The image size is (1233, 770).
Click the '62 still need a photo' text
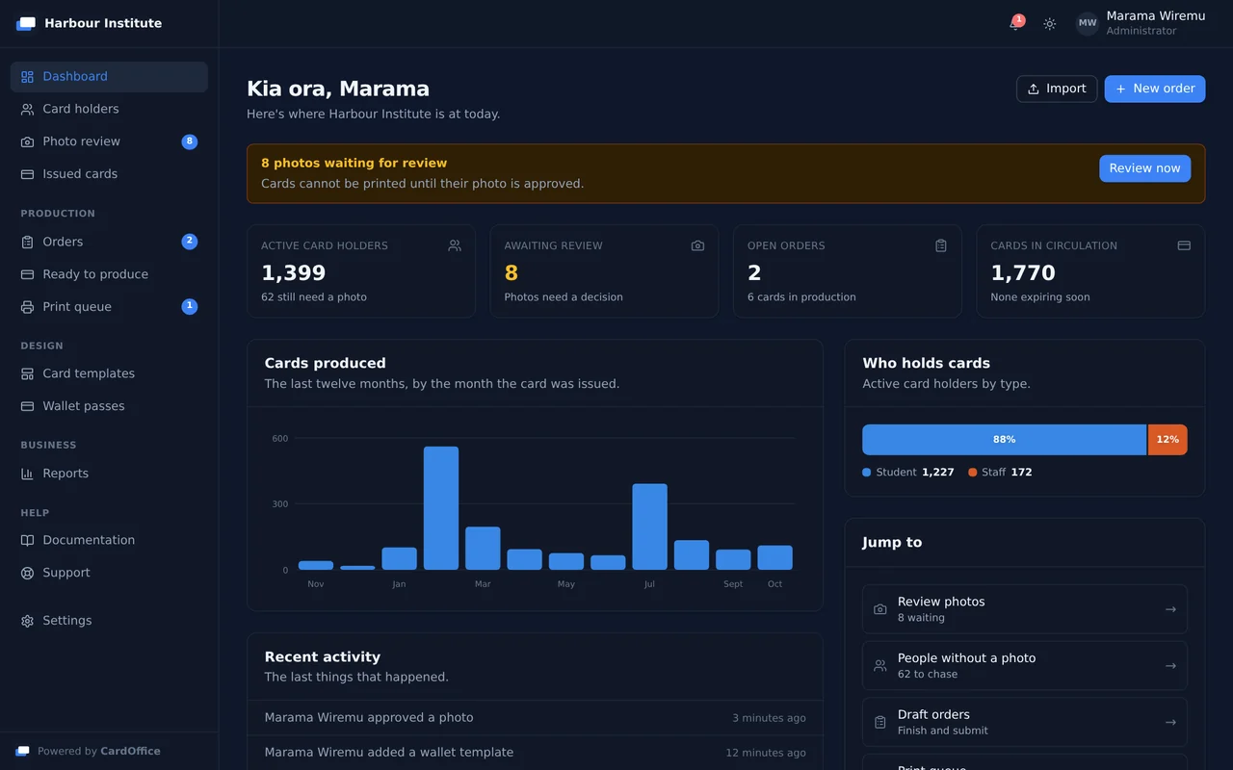[314, 297]
